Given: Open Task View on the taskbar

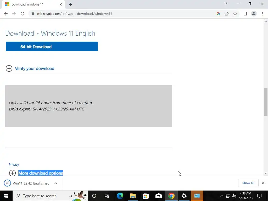Looking at the screenshot, I should tap(107, 196).
